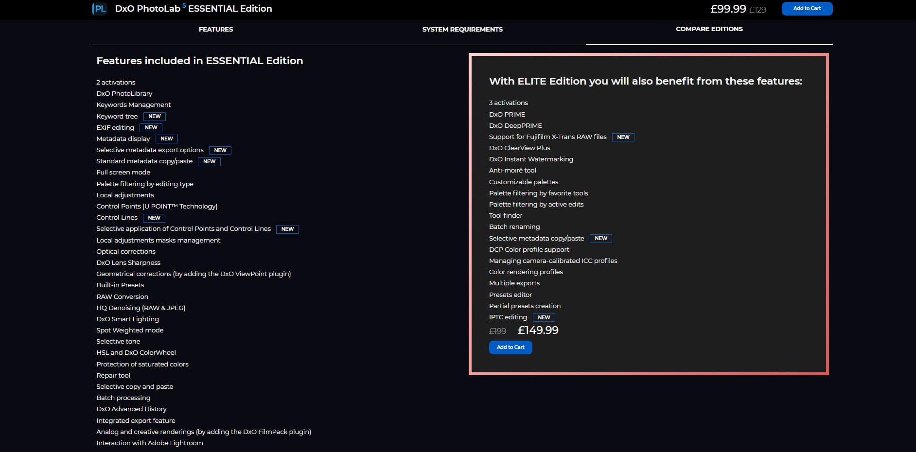Click 'DxO Advanced History' text

coord(131,409)
